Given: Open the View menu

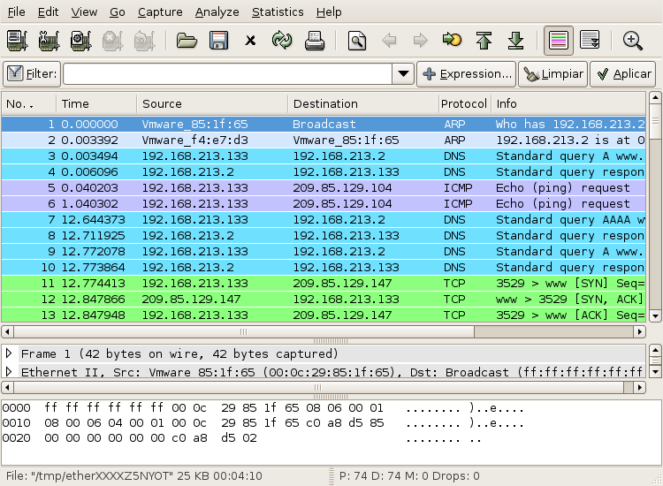Looking at the screenshot, I should [84, 11].
